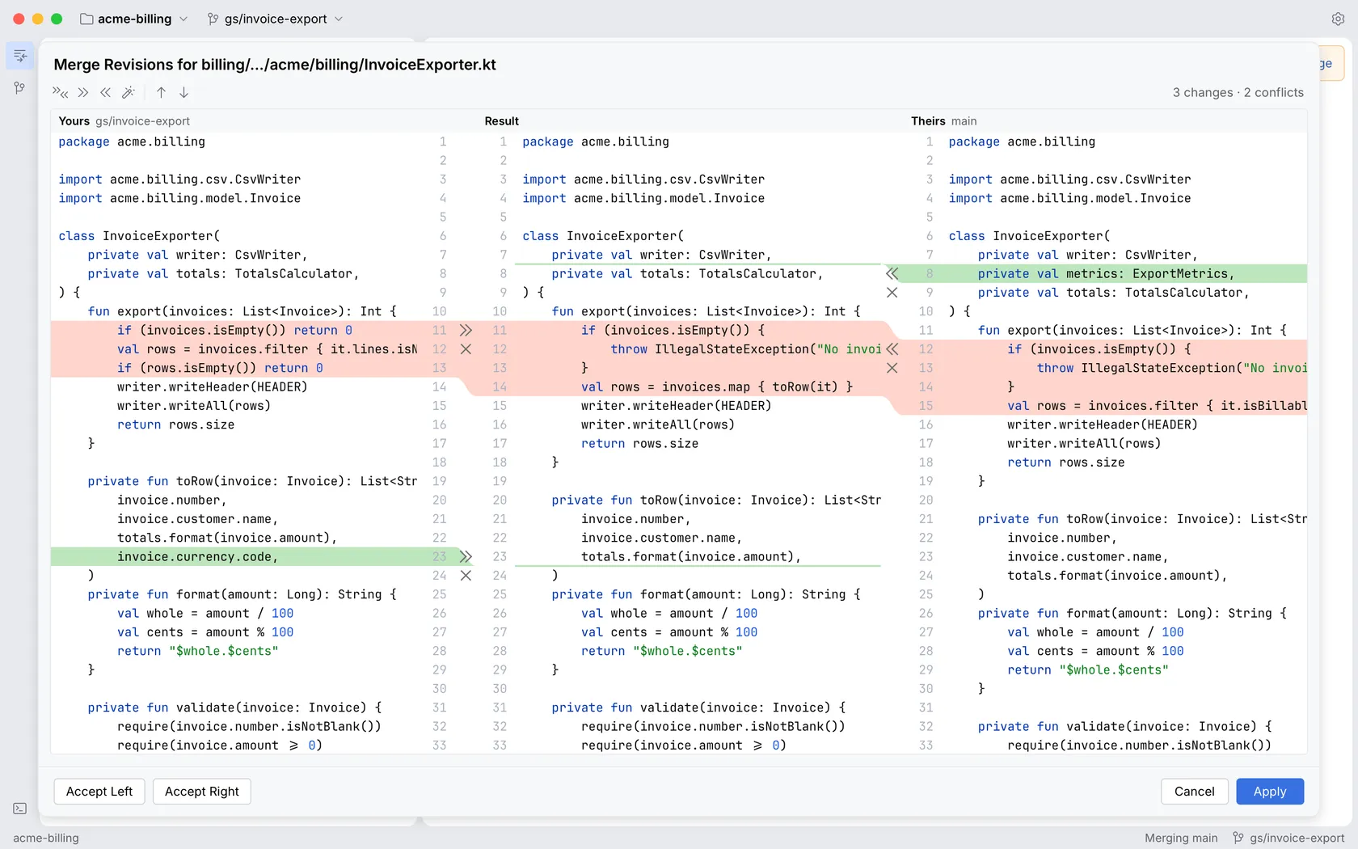Go to the previous difference arrow
The image size is (1358, 849).
pyautogui.click(x=161, y=92)
